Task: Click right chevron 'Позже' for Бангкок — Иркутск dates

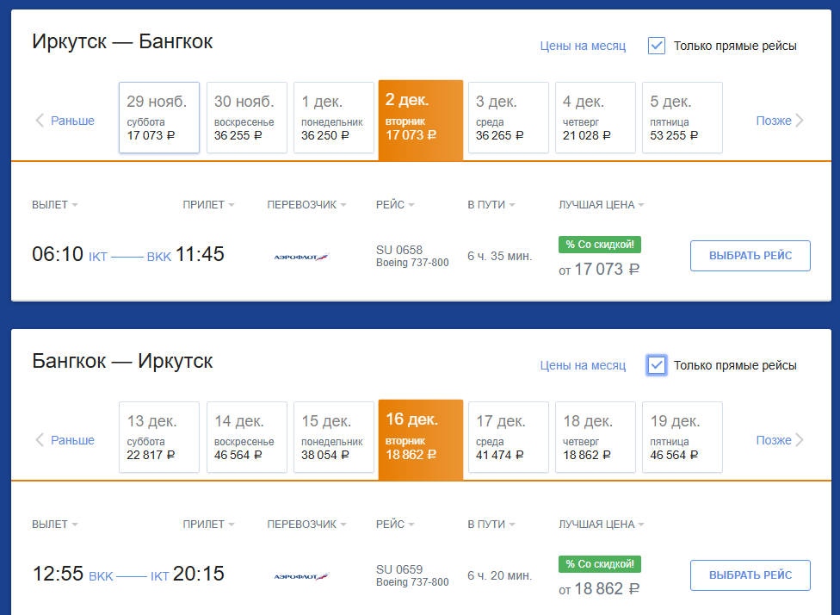Action: pyautogui.click(x=780, y=440)
